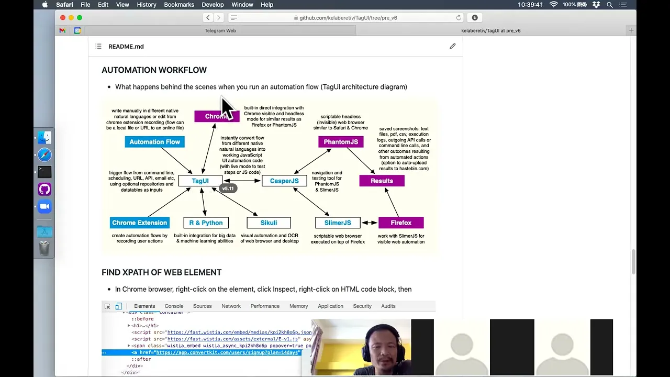Open the History menu
Viewport: 670px width, 377px height.
[x=147, y=5]
